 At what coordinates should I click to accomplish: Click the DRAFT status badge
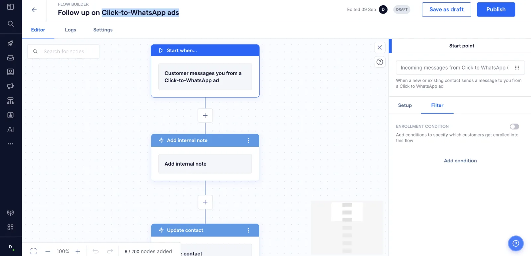coord(402,10)
